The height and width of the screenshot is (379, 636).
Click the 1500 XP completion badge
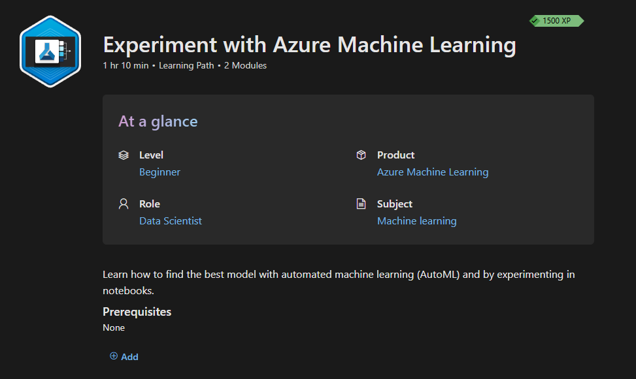(x=556, y=21)
